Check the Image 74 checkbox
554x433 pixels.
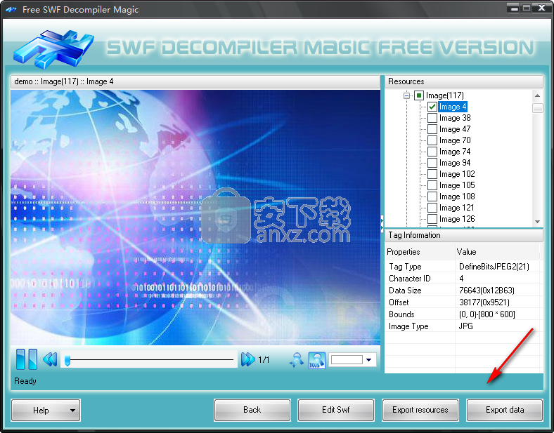[x=432, y=152]
